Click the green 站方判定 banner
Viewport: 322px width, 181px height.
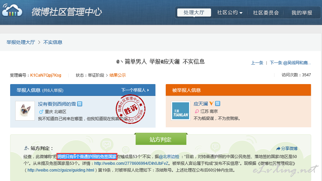point(161,139)
